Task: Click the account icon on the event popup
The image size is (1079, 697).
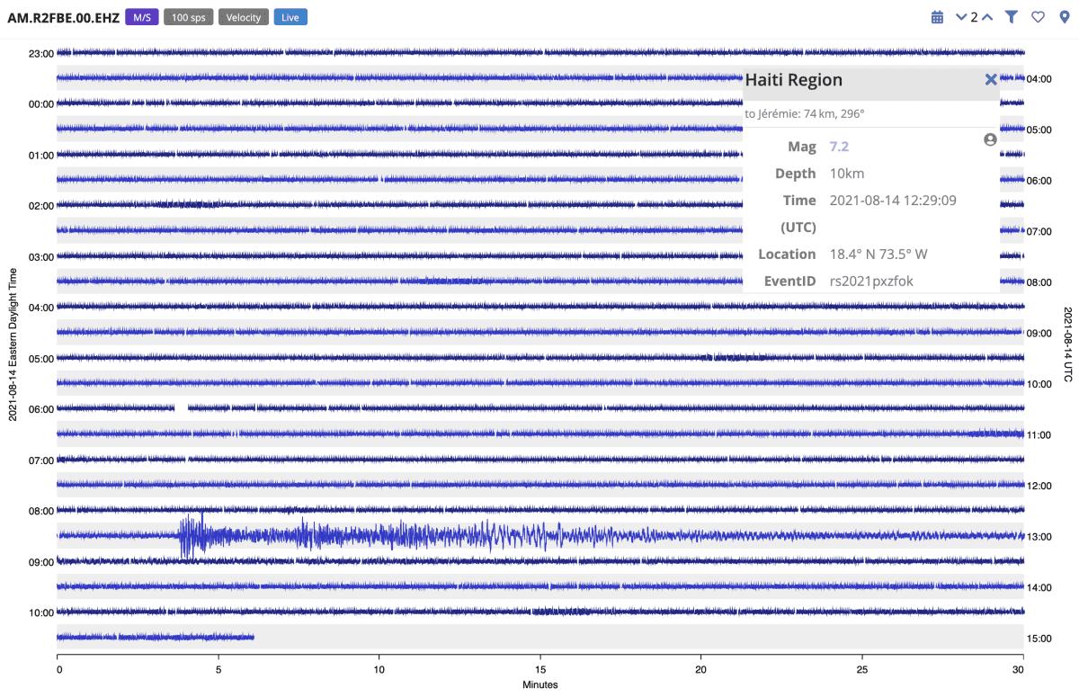Action: coord(989,139)
